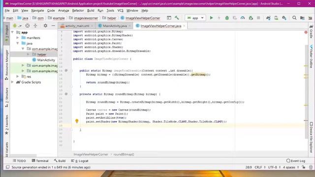Toggle the Resource Manager tool window

6,64
